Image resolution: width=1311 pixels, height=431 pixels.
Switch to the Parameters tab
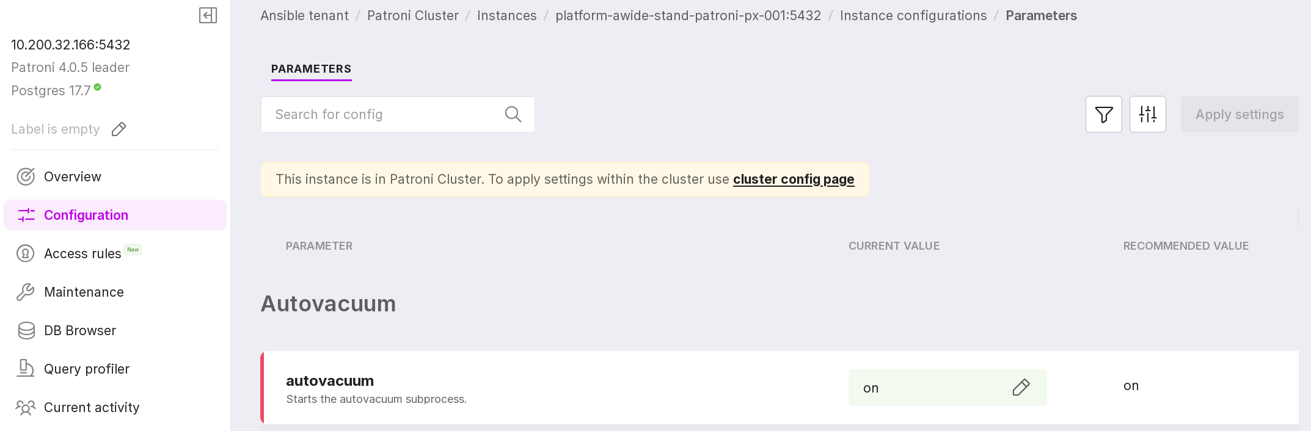(311, 69)
